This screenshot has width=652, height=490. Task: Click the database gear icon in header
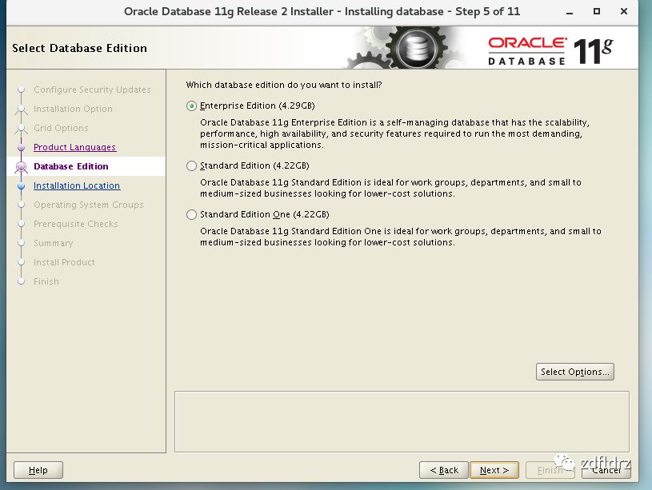tap(417, 48)
